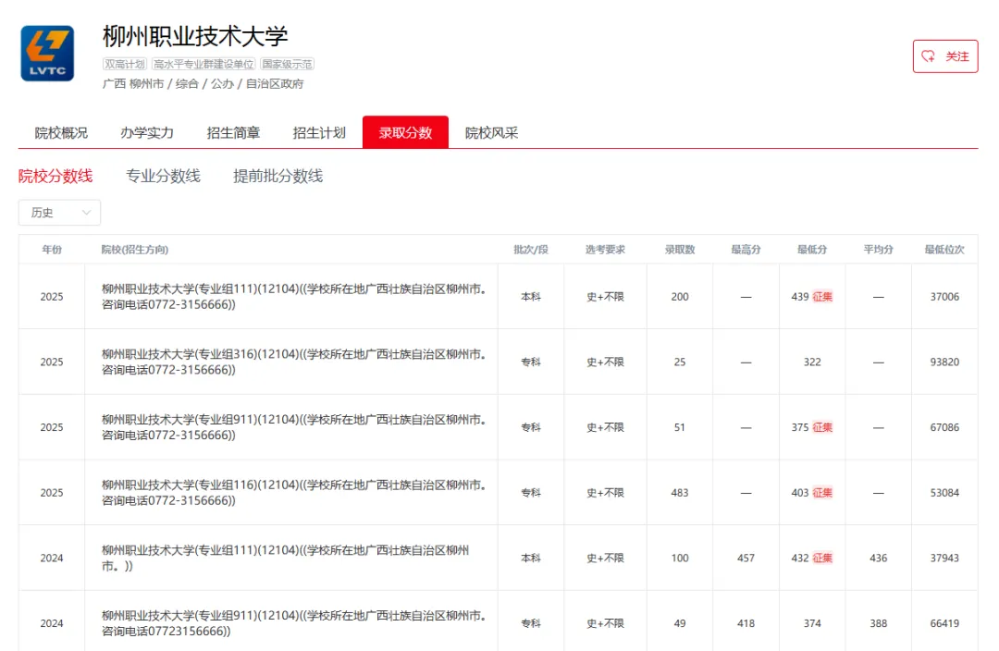The width and height of the screenshot is (999, 651).
Task: Click the average score 436
Action: [879, 558]
